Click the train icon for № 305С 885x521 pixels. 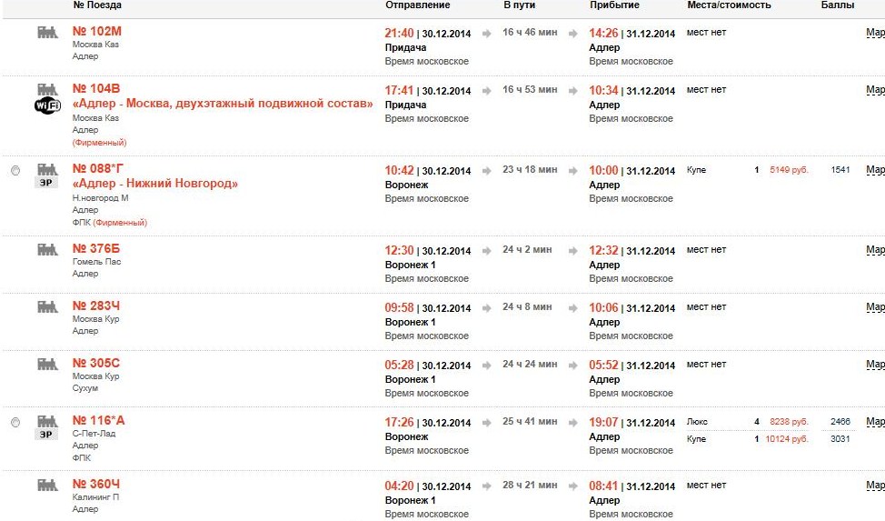pos(47,364)
